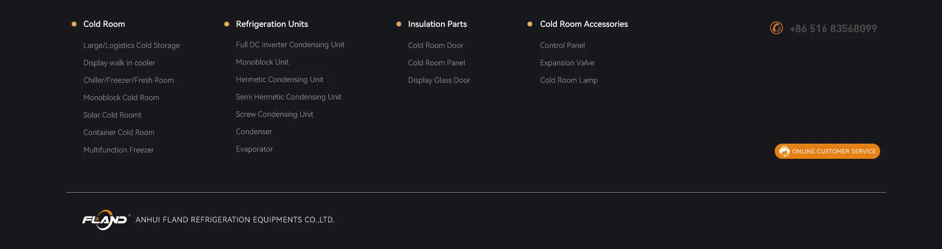Open Cold Room Door link
The width and height of the screenshot is (942, 249).
click(436, 46)
